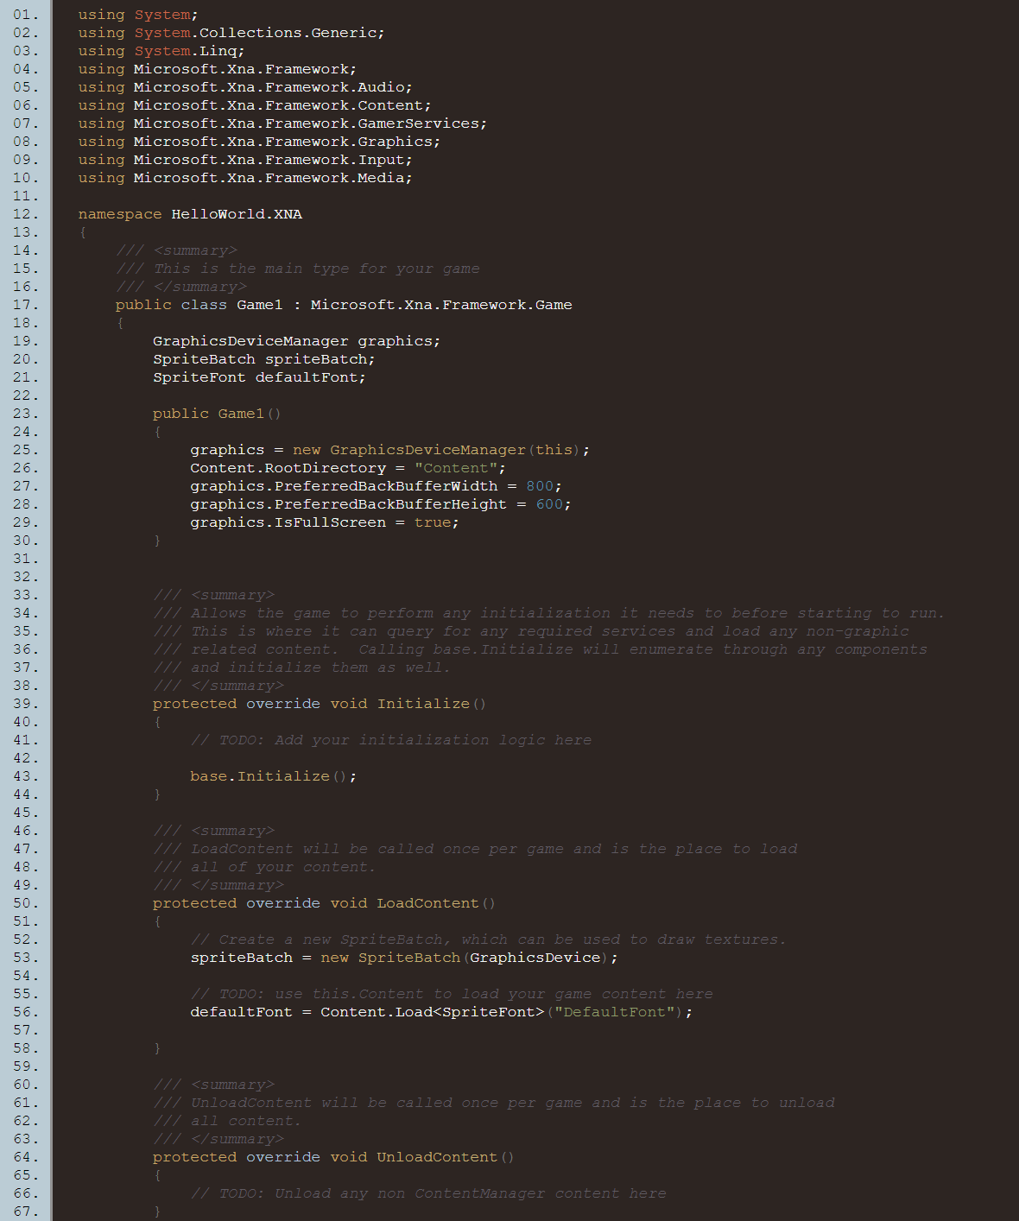Click 'Content.Load<SpriteFont>("DefaultFont")' line
1019x1221 pixels.
click(441, 1012)
